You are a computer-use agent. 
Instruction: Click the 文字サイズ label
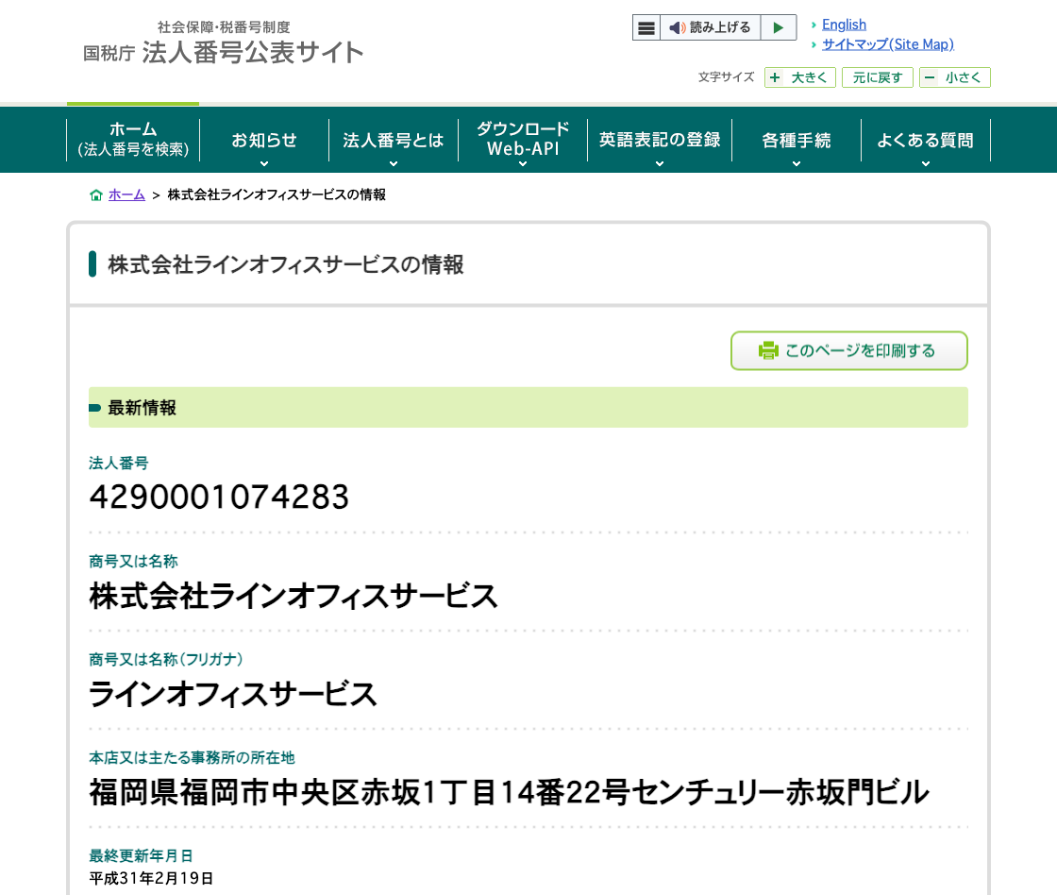coord(726,76)
